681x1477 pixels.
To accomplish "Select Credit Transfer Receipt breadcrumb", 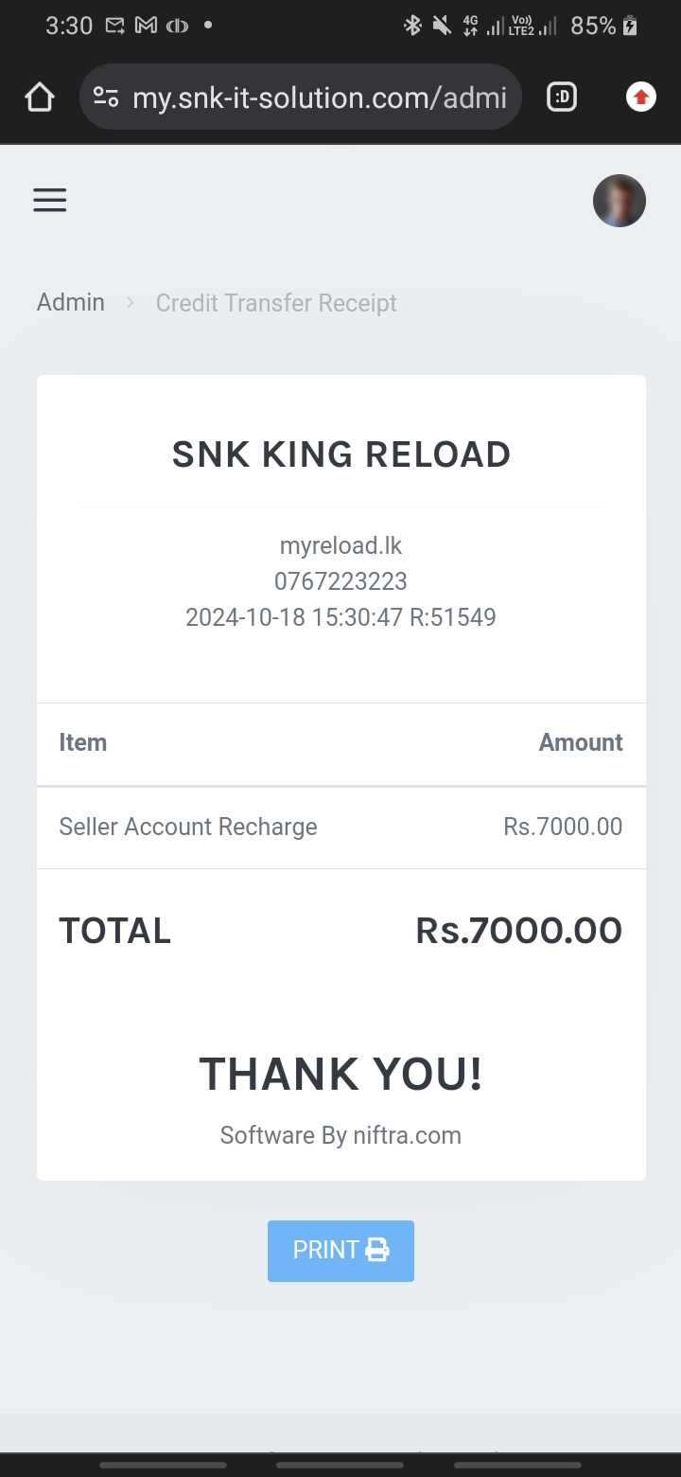I will 276,303.
